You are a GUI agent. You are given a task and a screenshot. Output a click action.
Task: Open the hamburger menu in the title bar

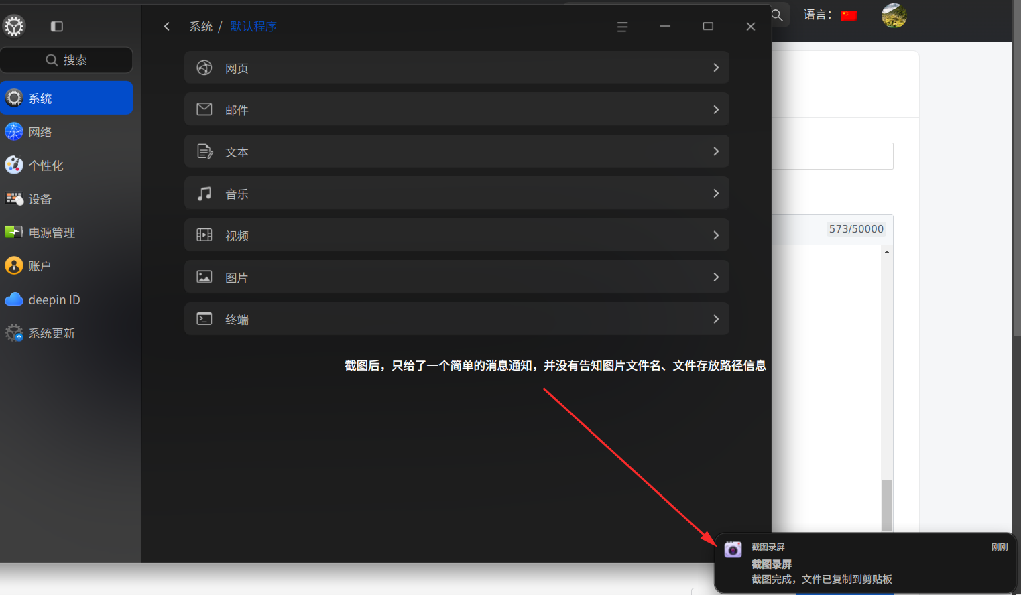click(622, 27)
